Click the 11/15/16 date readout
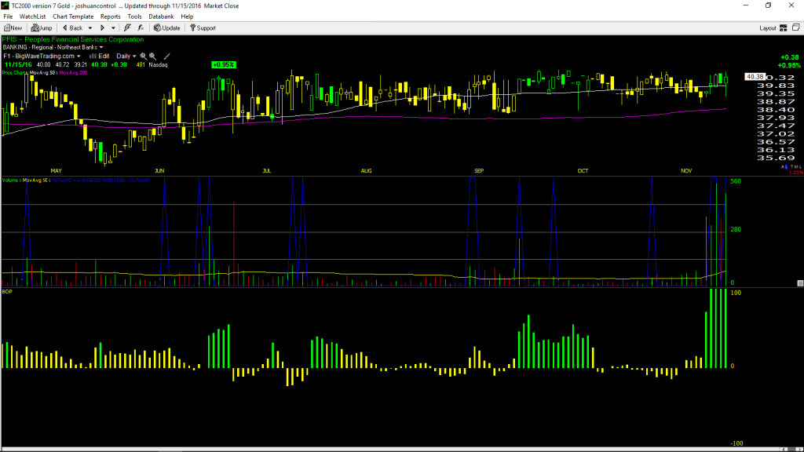Image resolution: width=804 pixels, height=452 pixels. pyautogui.click(x=18, y=65)
